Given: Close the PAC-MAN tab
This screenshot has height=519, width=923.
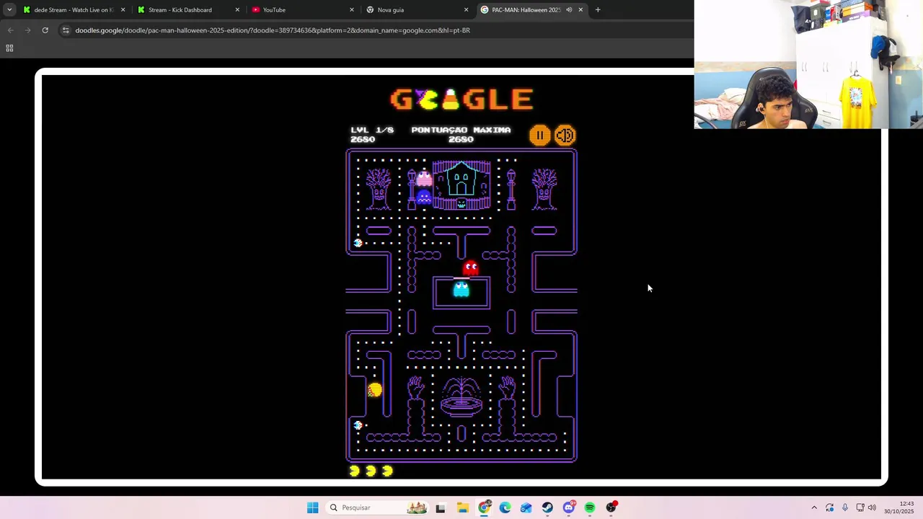Looking at the screenshot, I should 580,10.
